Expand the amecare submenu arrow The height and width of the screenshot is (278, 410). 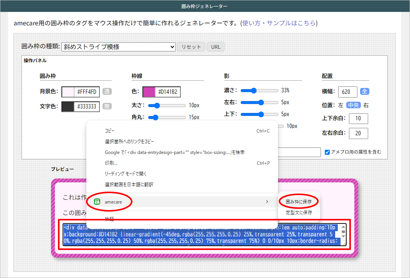click(267, 202)
